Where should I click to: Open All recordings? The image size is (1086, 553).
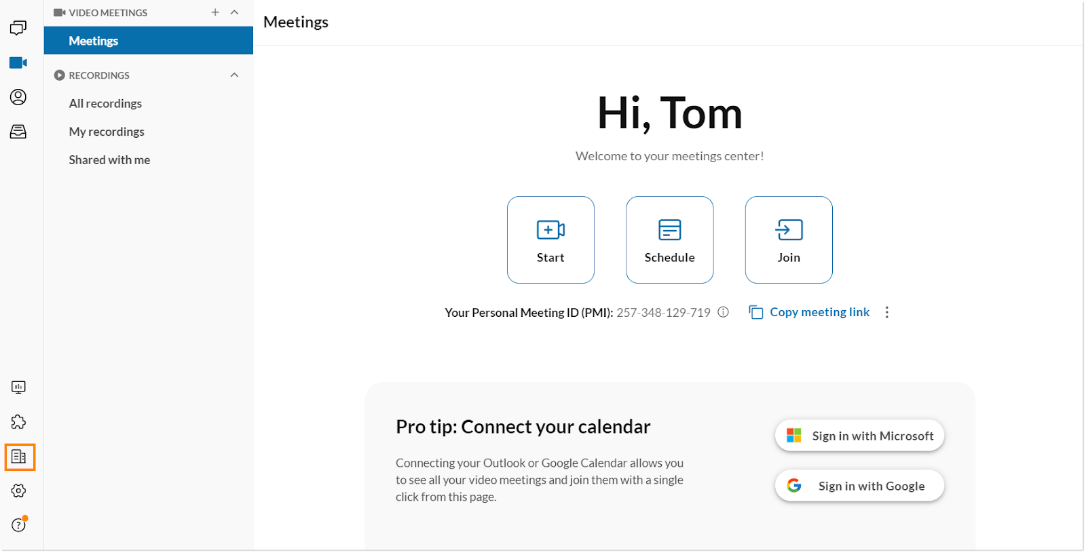tap(105, 103)
